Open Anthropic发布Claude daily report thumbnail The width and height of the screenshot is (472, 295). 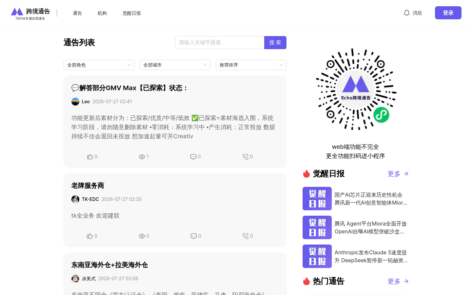pyautogui.click(x=317, y=256)
